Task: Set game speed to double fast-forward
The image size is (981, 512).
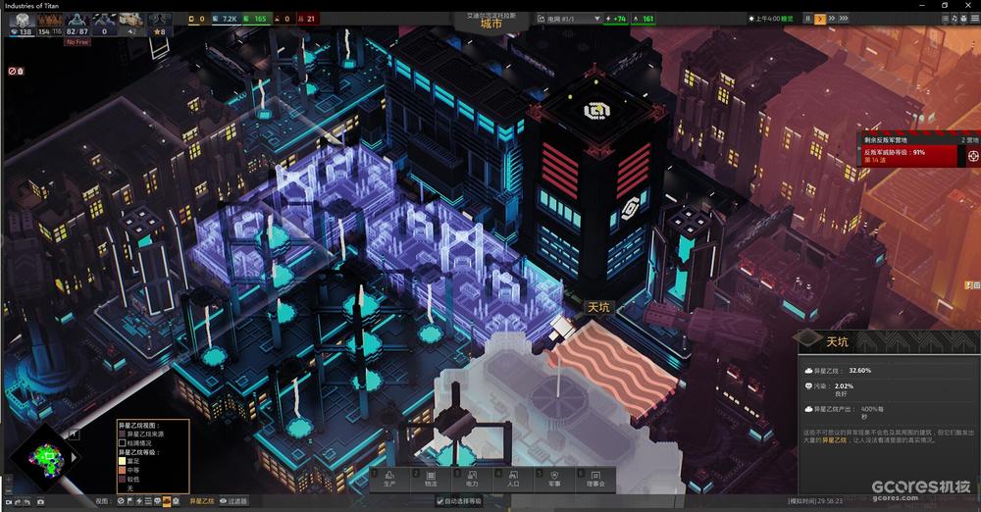Action: (832, 19)
